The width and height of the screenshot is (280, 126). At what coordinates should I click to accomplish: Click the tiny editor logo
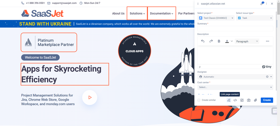point(267,67)
